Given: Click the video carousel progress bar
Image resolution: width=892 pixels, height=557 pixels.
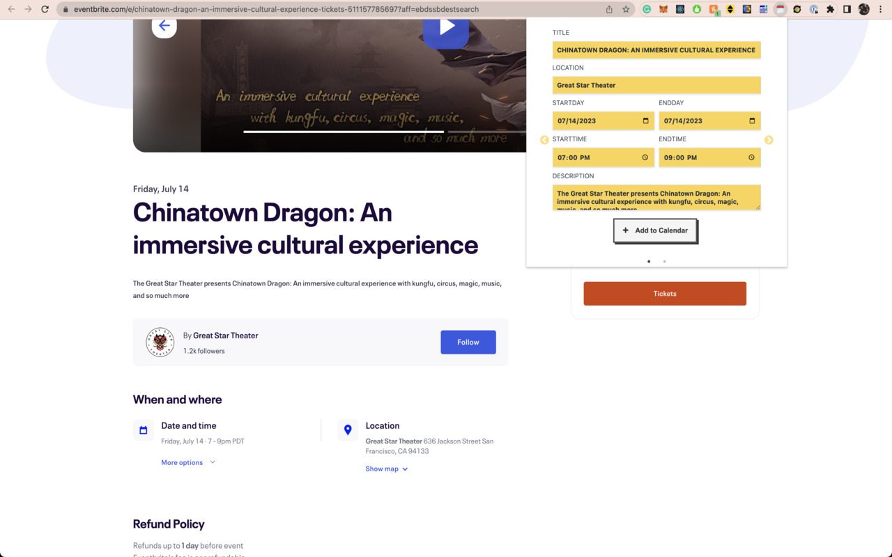Looking at the screenshot, I should click(x=344, y=131).
